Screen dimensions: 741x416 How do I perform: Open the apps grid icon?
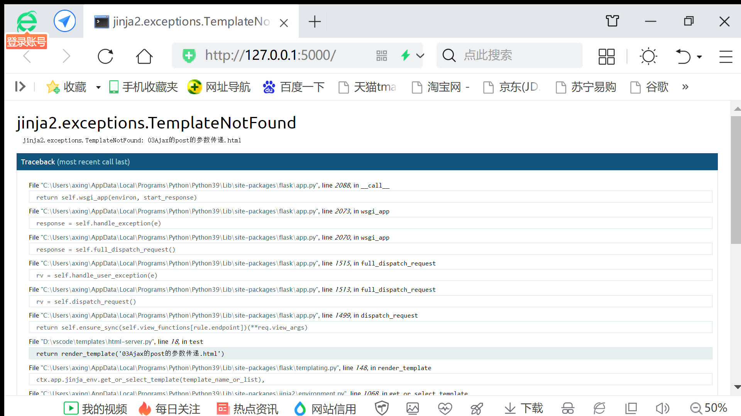606,56
